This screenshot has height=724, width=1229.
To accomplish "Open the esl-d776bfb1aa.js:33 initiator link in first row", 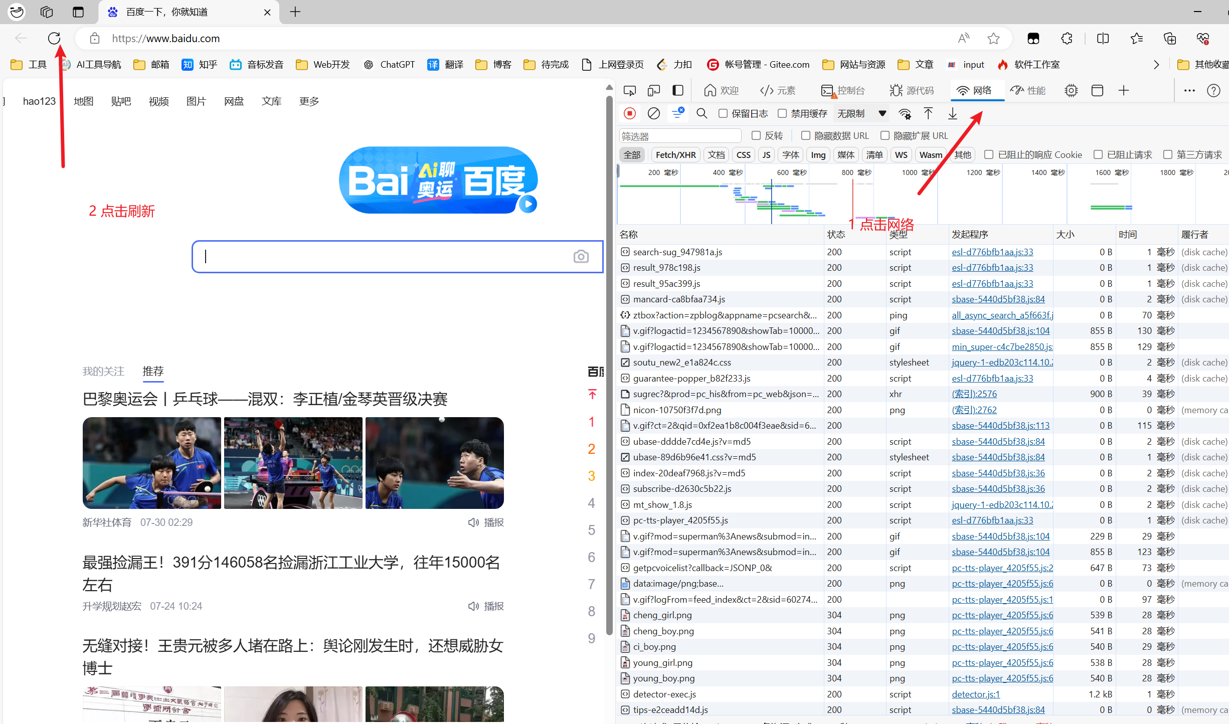I will 992,252.
